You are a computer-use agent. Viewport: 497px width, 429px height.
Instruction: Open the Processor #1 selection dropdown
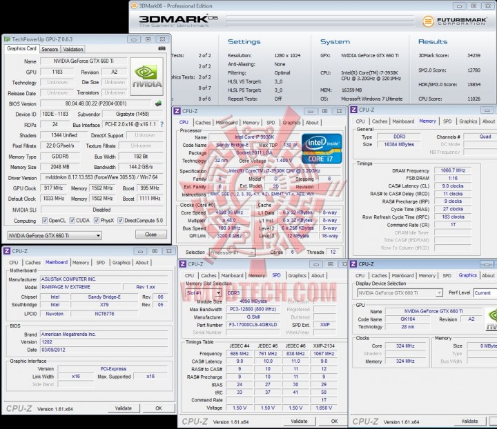232,252
